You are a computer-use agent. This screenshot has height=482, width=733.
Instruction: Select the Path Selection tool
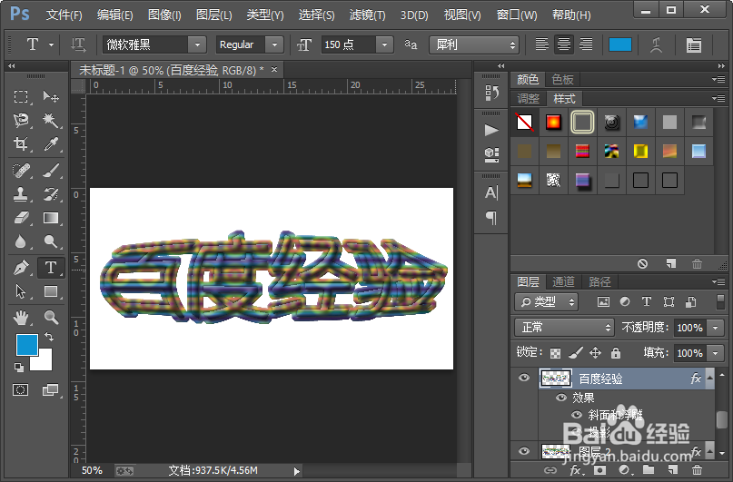coord(21,291)
